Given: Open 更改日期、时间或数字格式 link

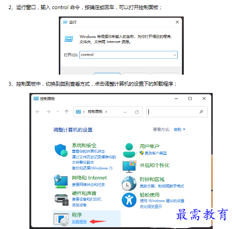Looking at the screenshot, I should [162, 186].
